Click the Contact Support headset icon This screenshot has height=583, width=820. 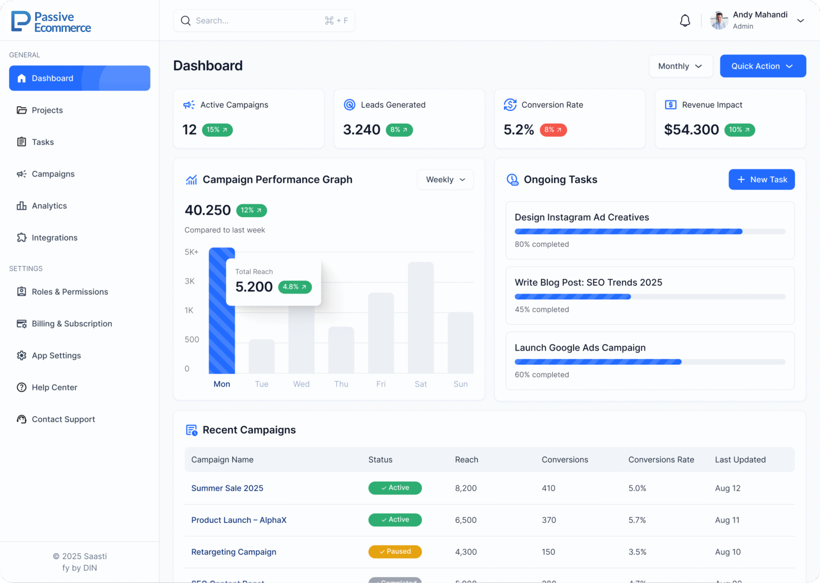coord(21,419)
